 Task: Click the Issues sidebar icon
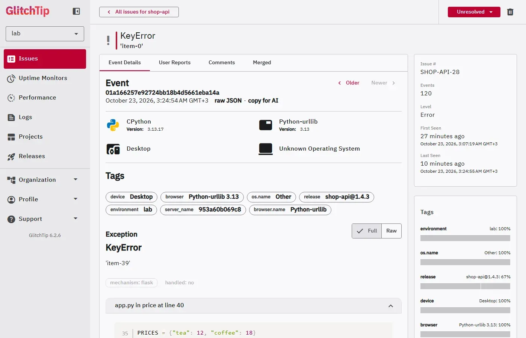(11, 59)
